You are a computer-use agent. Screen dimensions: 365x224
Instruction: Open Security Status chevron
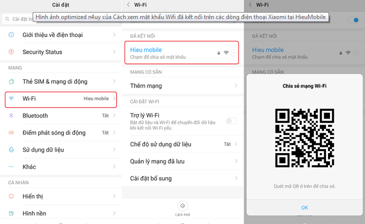click(x=114, y=52)
